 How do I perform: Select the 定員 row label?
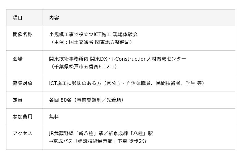coord(18,100)
